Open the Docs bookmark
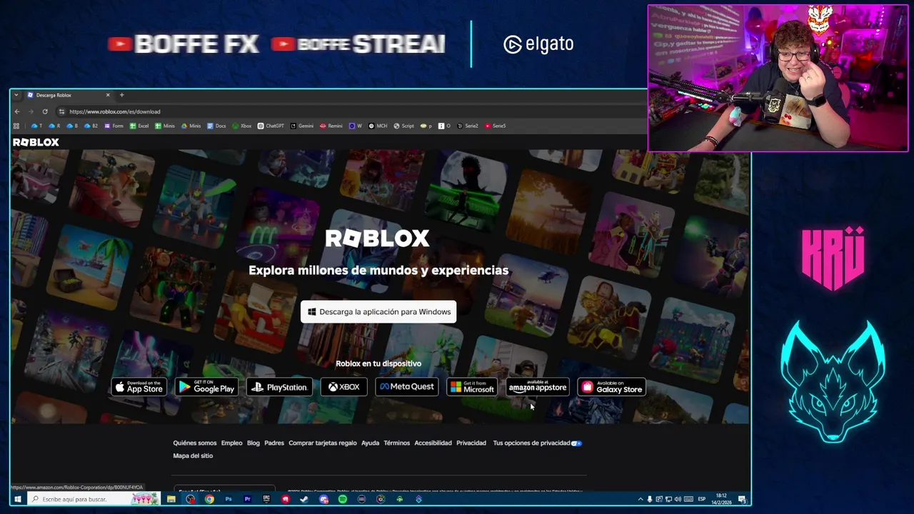 tap(216, 126)
